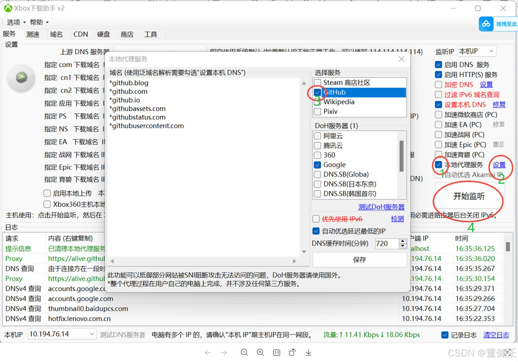Toggle 优先使用 IPv6 checkbox

tap(316, 219)
